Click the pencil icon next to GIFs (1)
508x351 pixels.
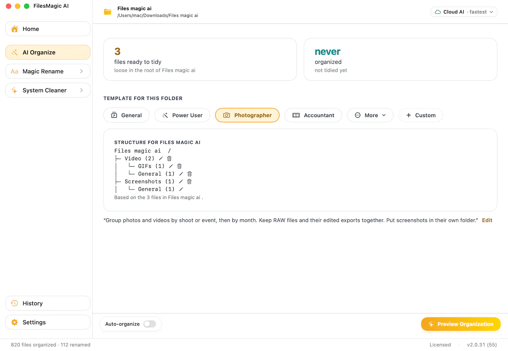pyautogui.click(x=171, y=166)
